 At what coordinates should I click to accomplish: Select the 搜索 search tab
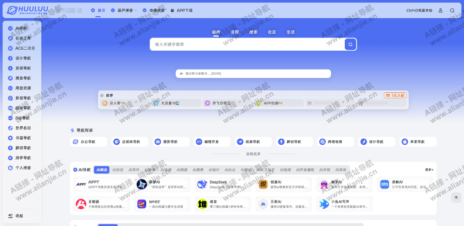point(253,32)
